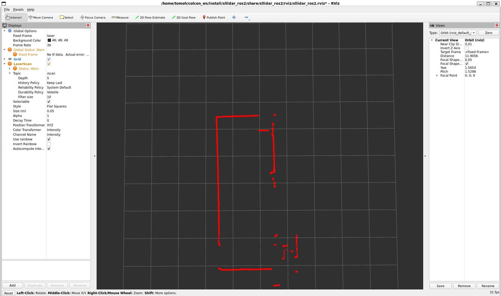
Task: Click the Style value Flat Squares
Action: [x=56, y=106]
